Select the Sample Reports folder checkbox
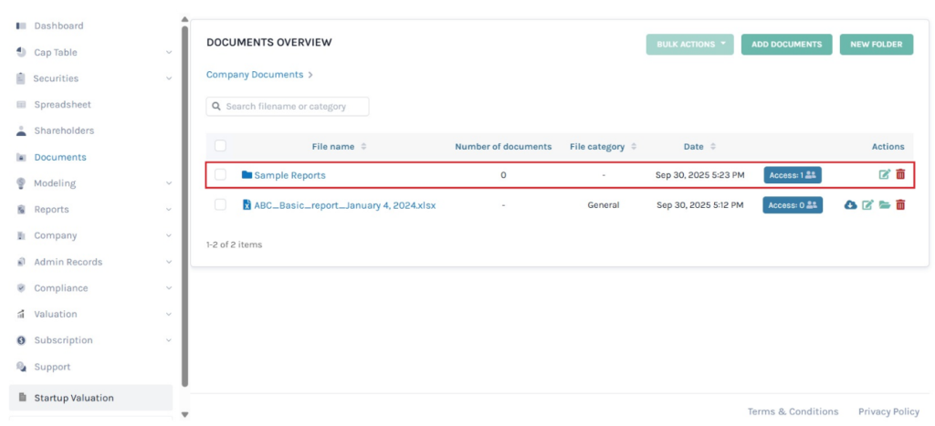The height and width of the screenshot is (426, 935). [220, 175]
